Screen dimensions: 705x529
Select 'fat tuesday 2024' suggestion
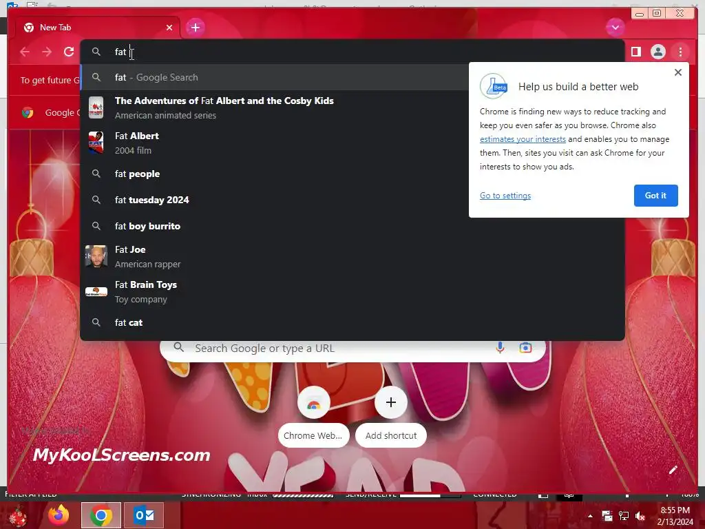click(x=274, y=200)
